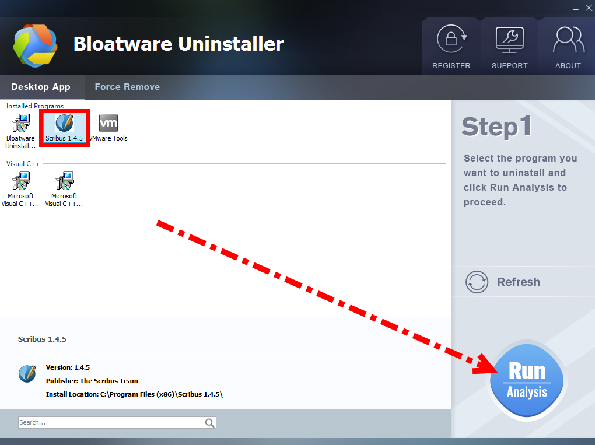Click the search magnifier icon
The height and width of the screenshot is (445, 595).
coord(209,423)
